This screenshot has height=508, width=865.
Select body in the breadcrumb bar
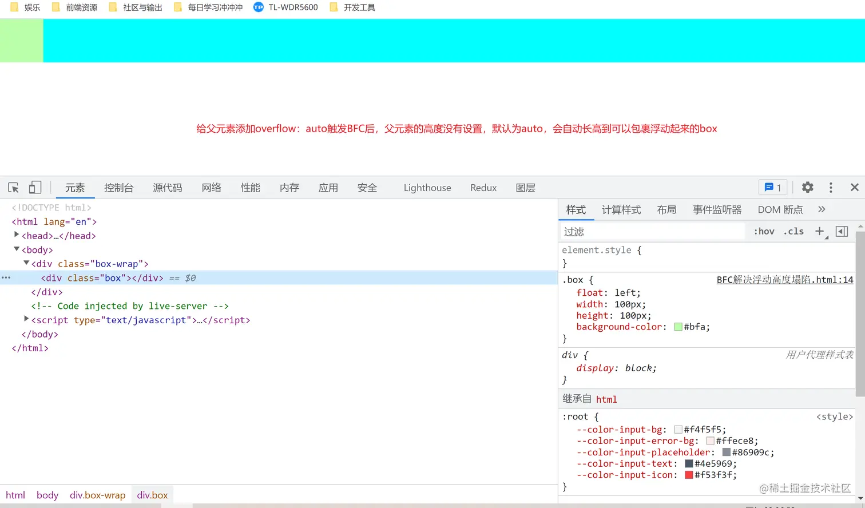tap(47, 495)
